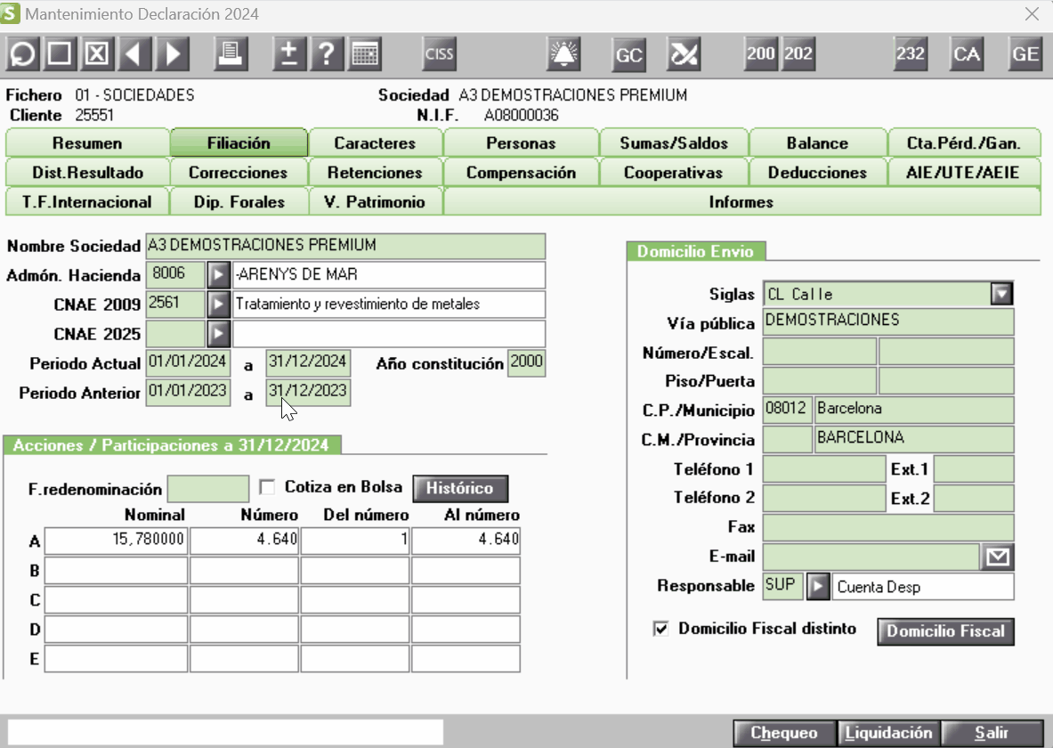Image resolution: width=1053 pixels, height=748 pixels.
Task: Click the Histórico button
Action: [459, 488]
